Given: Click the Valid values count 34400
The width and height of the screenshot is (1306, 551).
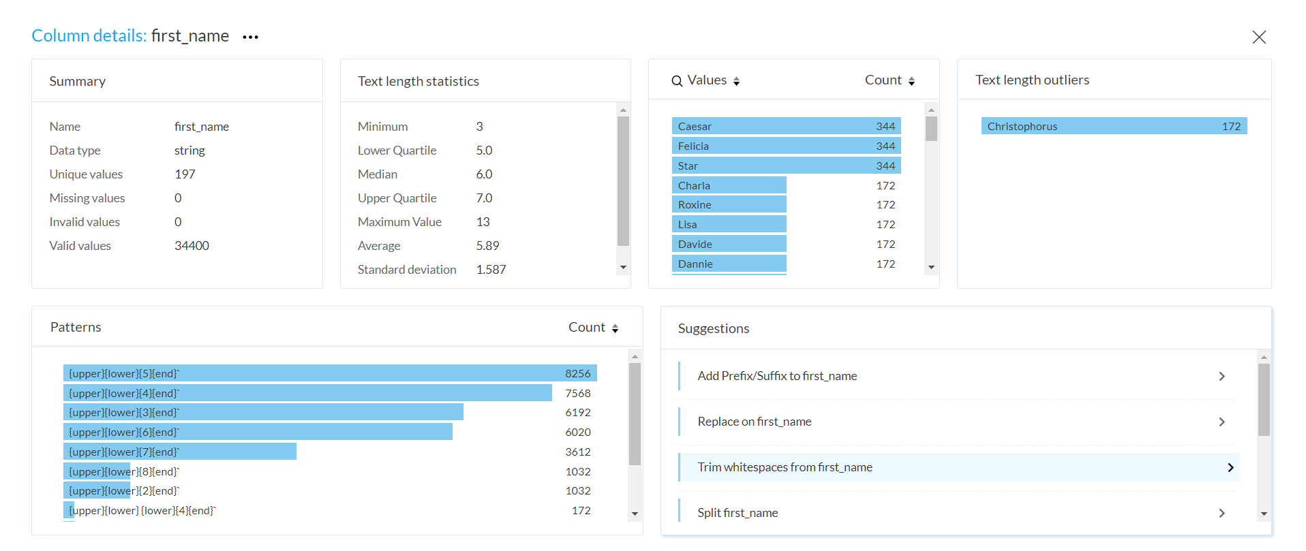Looking at the screenshot, I should coord(192,246).
